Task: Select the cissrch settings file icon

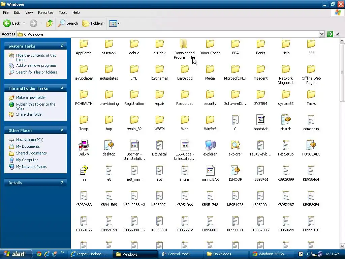Action: pyautogui.click(x=286, y=120)
